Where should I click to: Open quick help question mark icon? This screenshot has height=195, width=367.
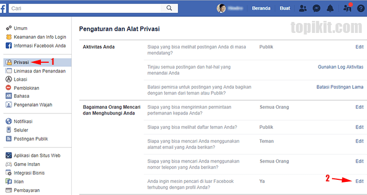coord(361,8)
